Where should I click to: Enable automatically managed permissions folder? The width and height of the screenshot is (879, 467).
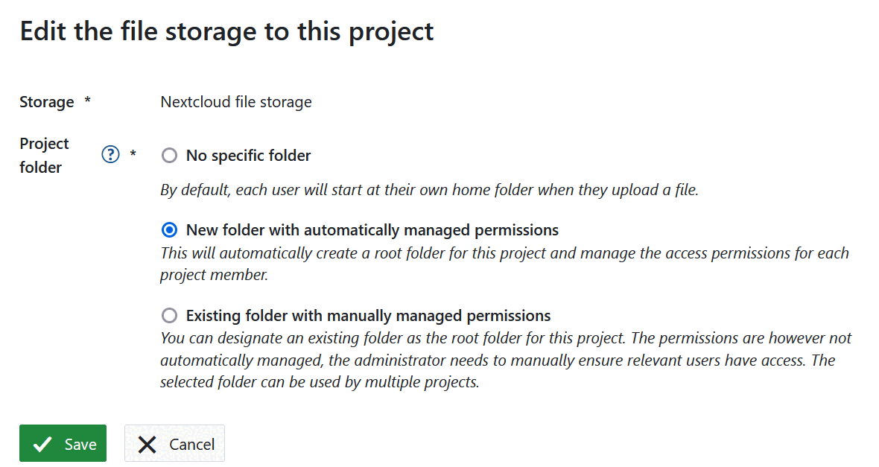point(169,230)
